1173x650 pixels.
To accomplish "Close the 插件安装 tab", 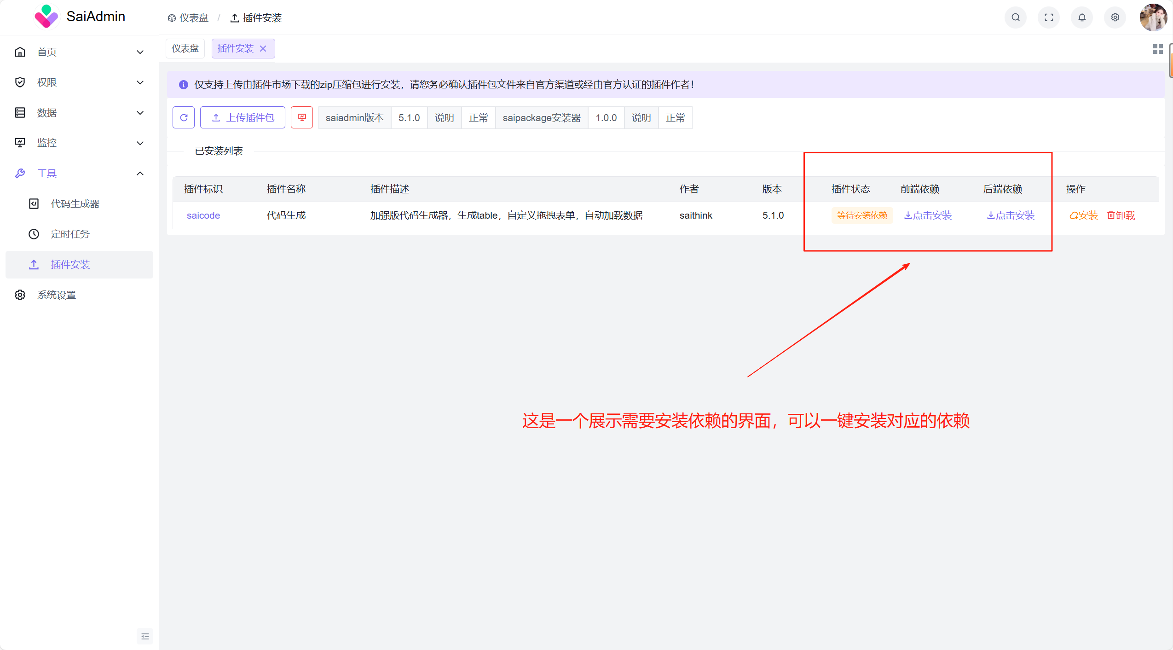I will (x=263, y=48).
